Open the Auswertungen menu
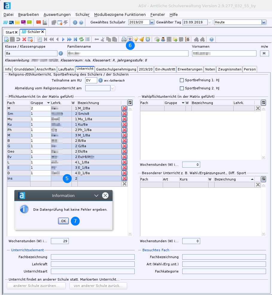This screenshot has width=272, height=295. coord(57,15)
